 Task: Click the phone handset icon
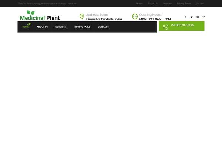click(165, 27)
